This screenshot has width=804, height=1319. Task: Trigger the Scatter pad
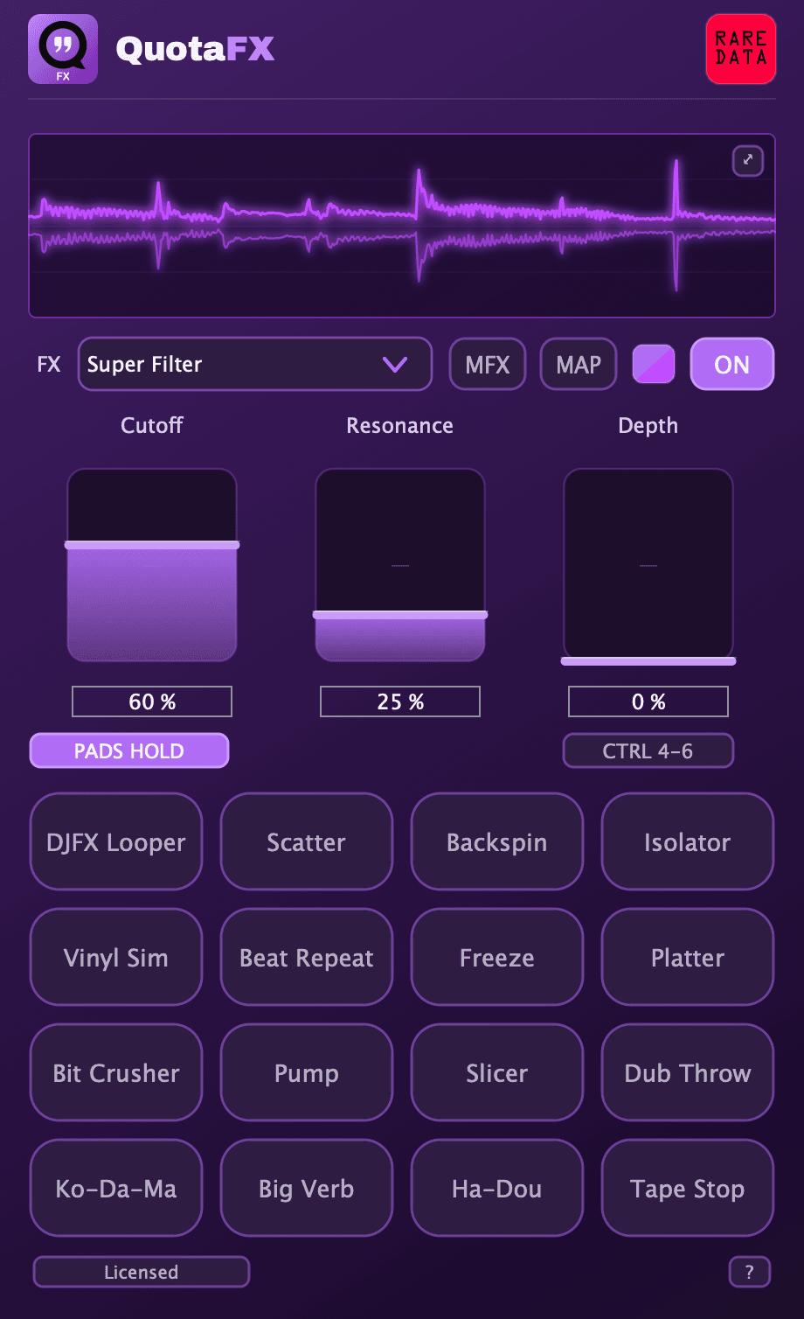pyautogui.click(x=307, y=841)
